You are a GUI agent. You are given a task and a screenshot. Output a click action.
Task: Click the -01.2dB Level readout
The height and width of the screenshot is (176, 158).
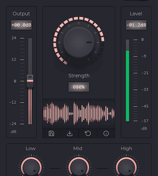[x=136, y=25]
